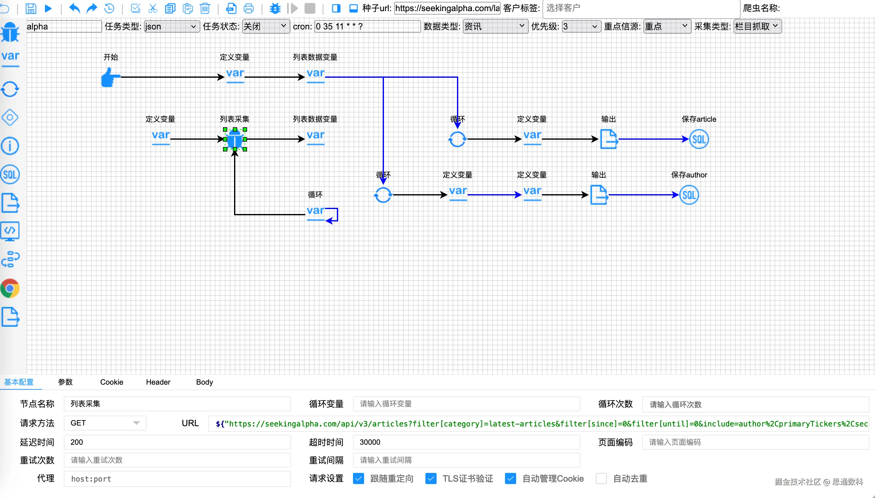875x498 pixels.
Task: Select the Chrome browser node in sidebar
Action: point(10,288)
